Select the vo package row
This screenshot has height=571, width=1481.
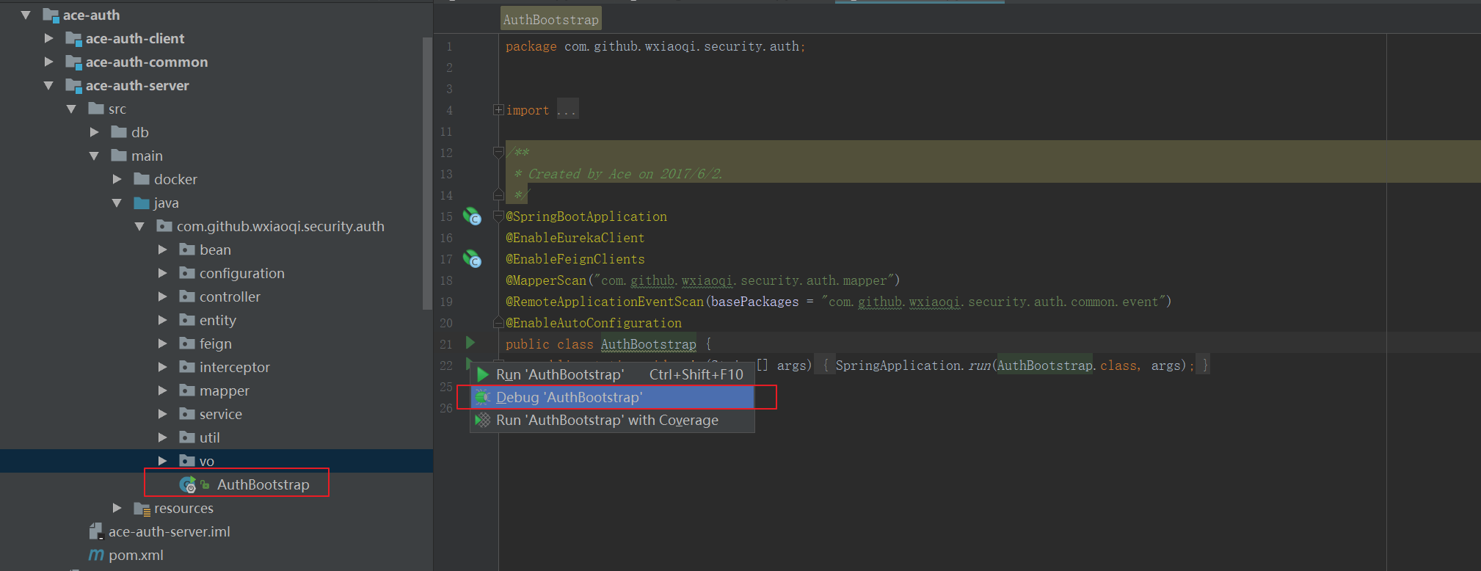coord(216,461)
